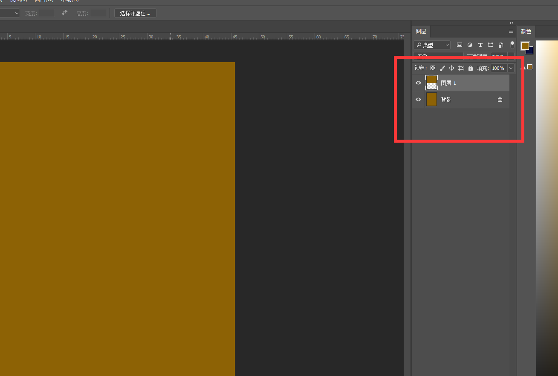
Task: Click the 选择并遮住 button
Action: click(x=135, y=13)
